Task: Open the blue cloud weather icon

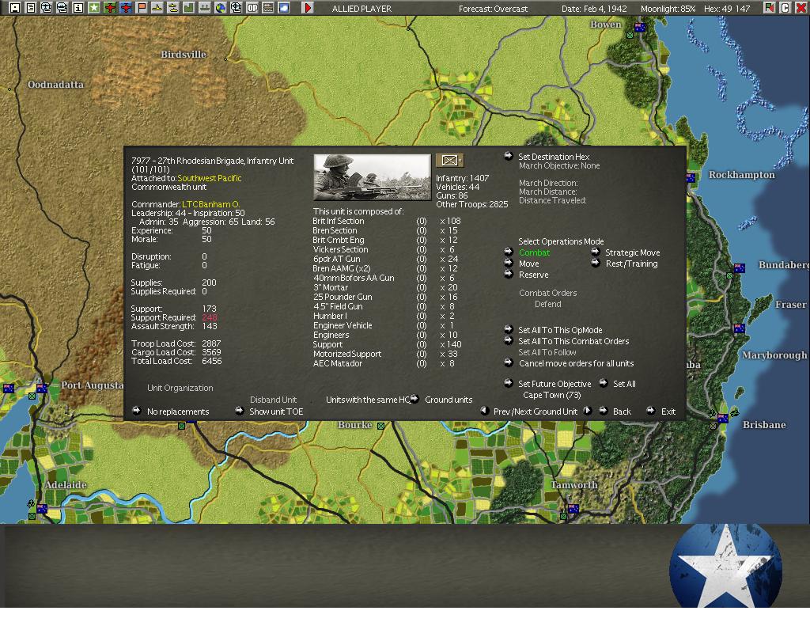Action: (x=284, y=8)
